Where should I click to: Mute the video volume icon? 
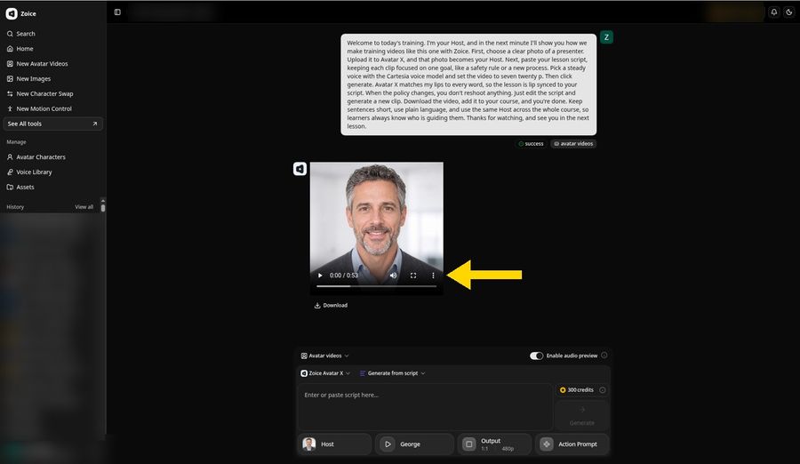coord(394,276)
